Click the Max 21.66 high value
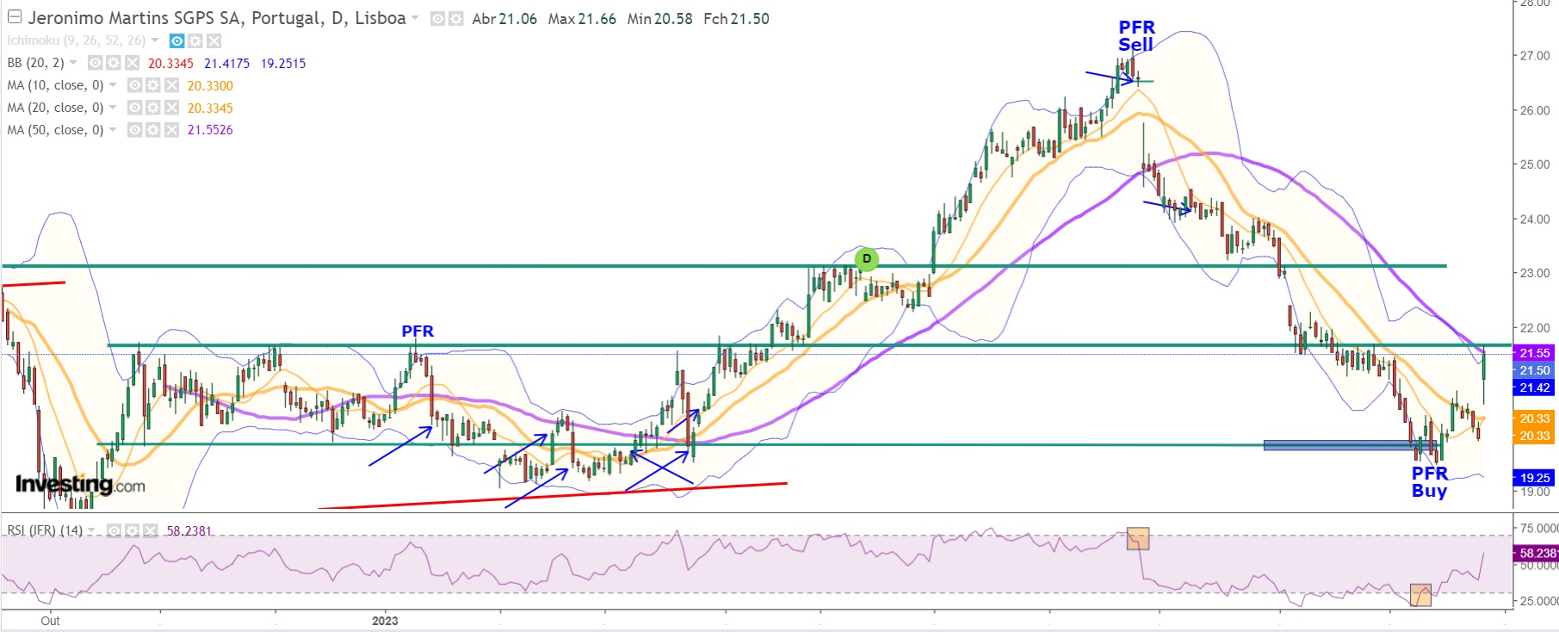1559x632 pixels. click(x=582, y=18)
